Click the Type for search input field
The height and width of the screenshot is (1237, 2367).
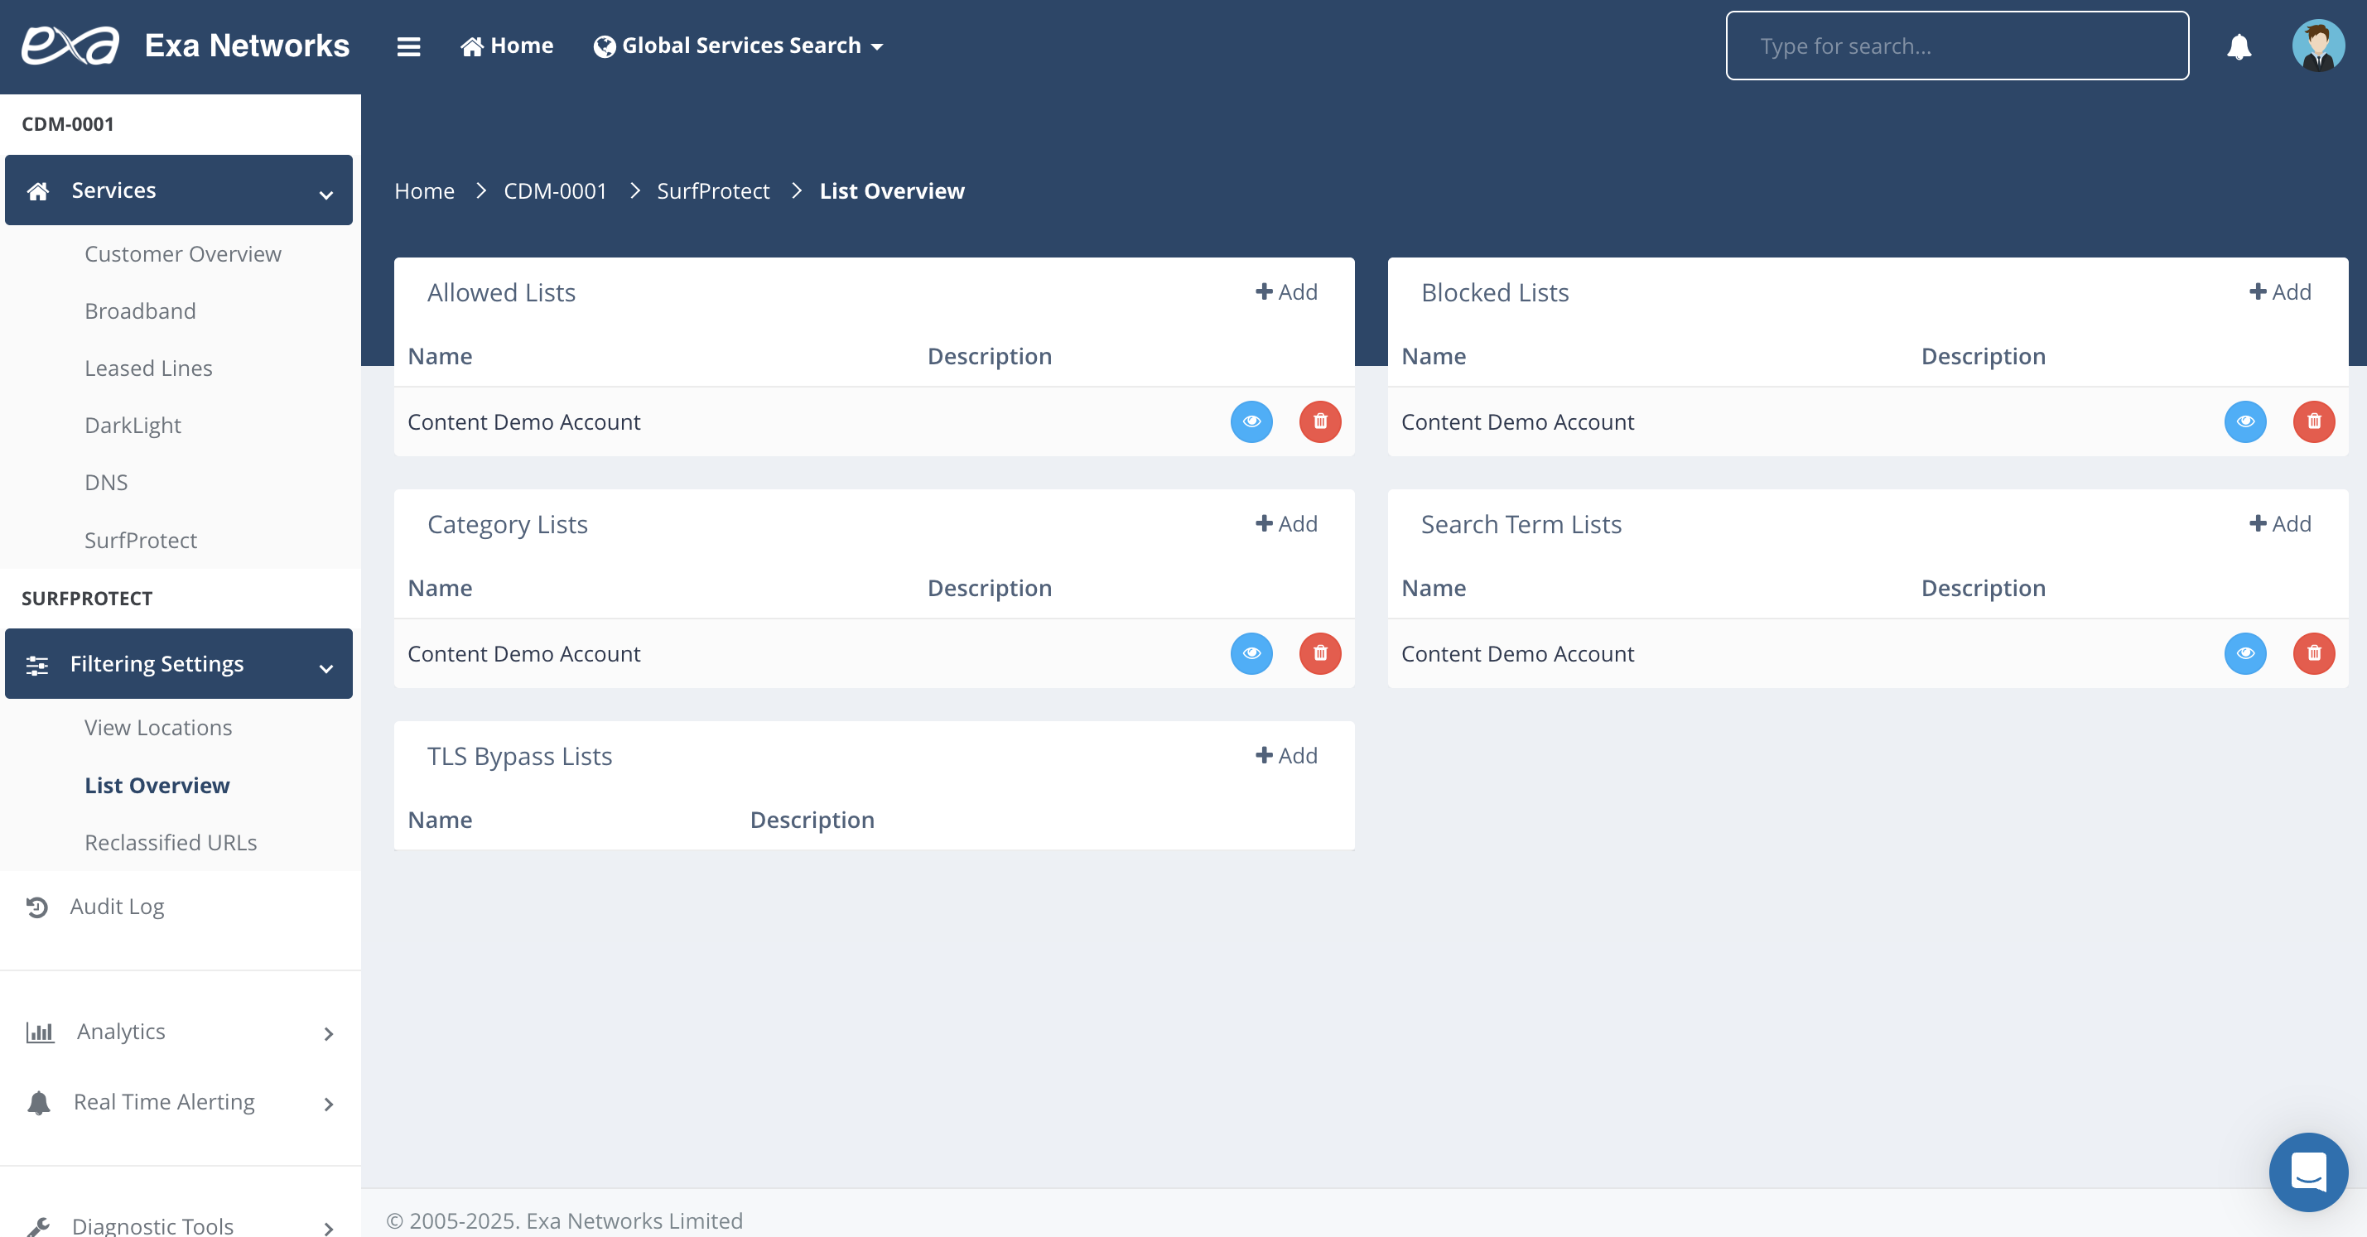tap(1956, 46)
